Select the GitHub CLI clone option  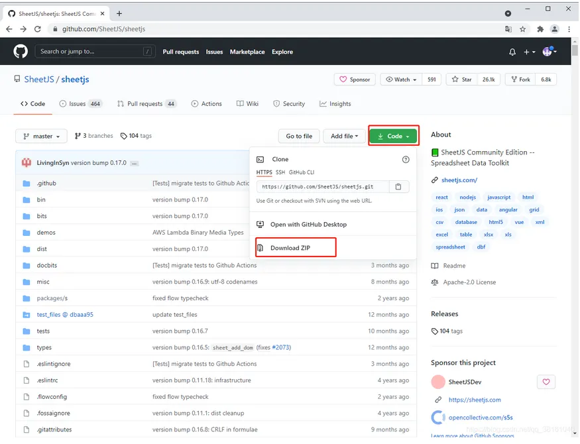tap(302, 172)
